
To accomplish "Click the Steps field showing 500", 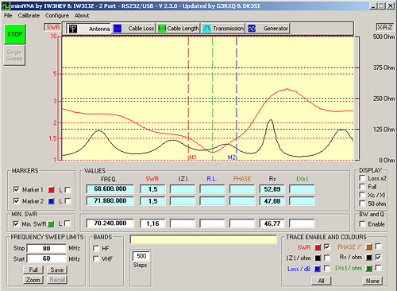I will click(x=141, y=256).
